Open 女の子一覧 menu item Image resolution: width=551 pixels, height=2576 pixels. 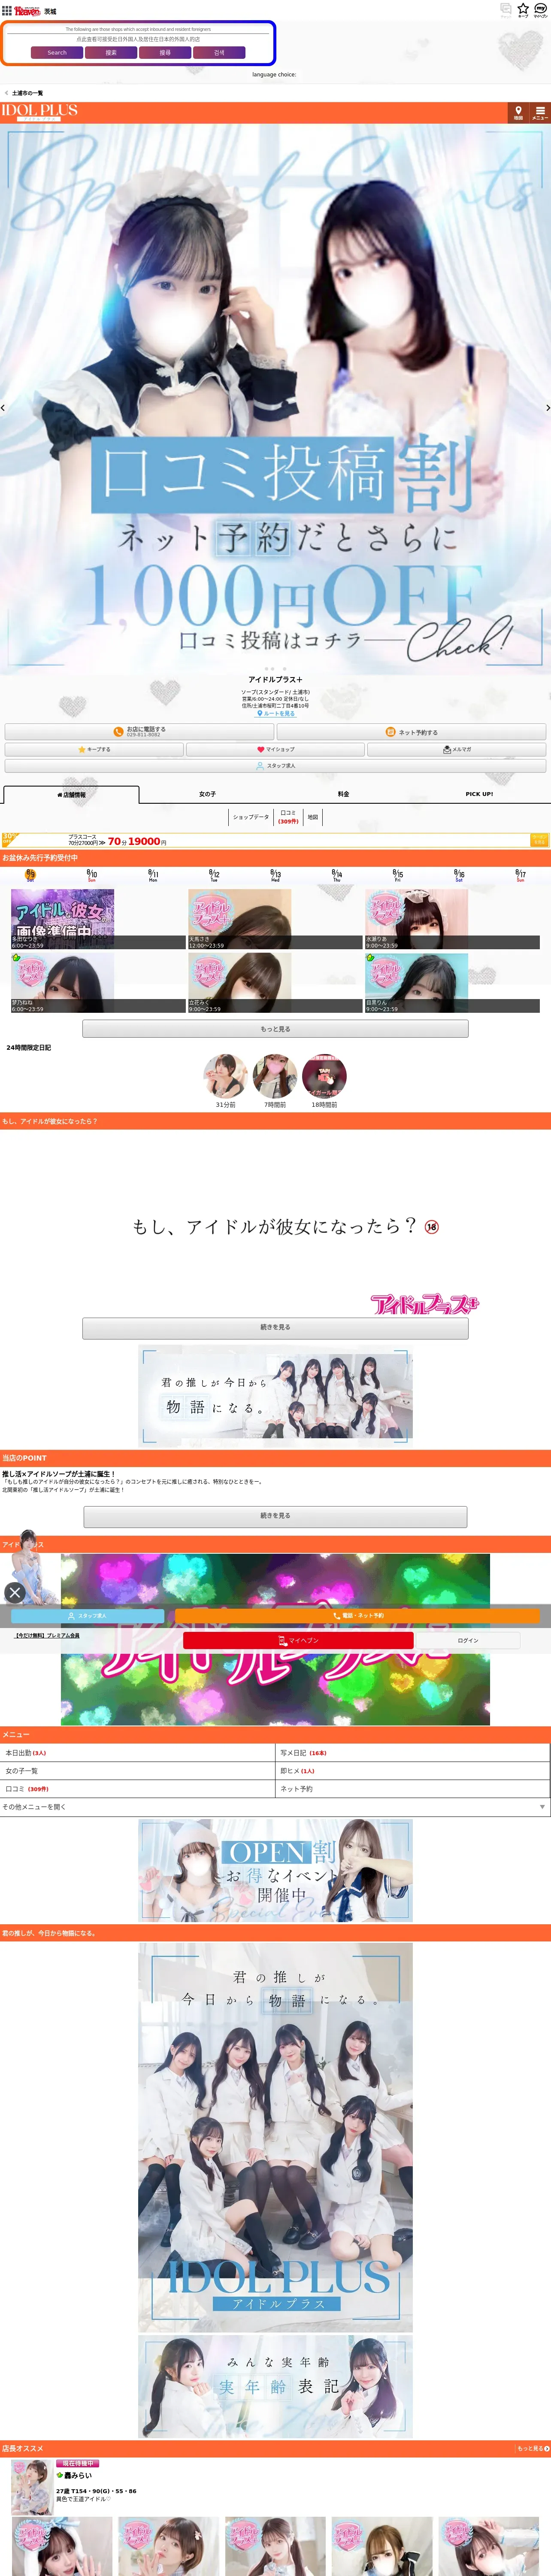coord(138,1771)
